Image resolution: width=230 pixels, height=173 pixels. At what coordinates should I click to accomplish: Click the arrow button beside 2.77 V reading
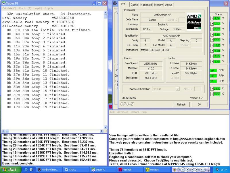point(212,24)
